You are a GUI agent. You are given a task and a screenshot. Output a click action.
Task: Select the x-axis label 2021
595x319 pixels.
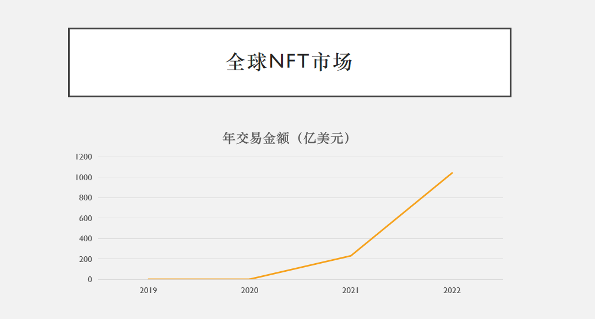click(351, 291)
